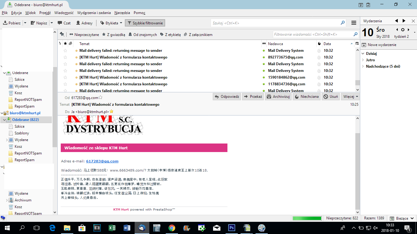
Task: Click the Napisz compose button
Action: pos(39,23)
